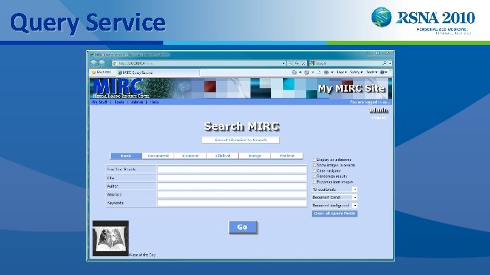Click in the Title input field
The width and height of the screenshot is (490, 275).
232,178
